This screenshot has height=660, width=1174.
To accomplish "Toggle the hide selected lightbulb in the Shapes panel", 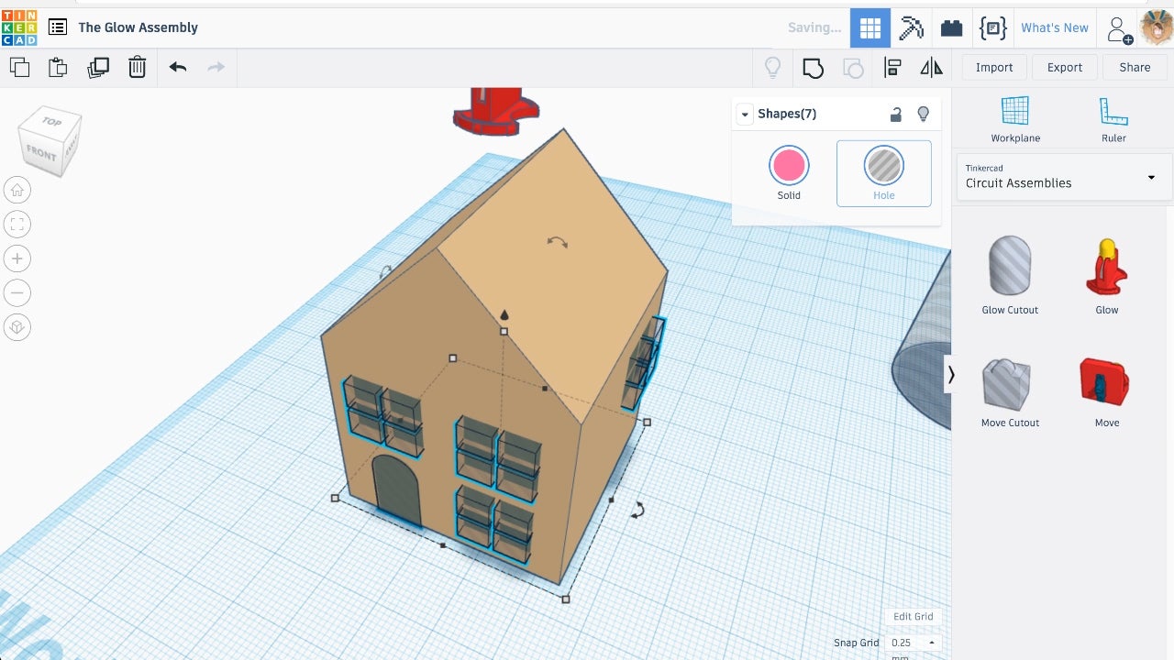I will click(924, 114).
